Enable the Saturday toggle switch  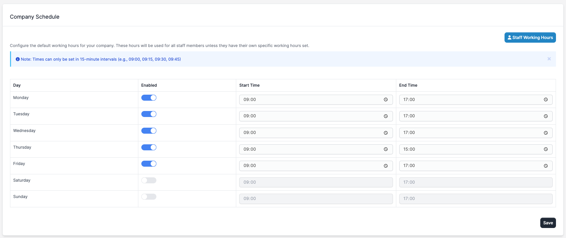149,180
